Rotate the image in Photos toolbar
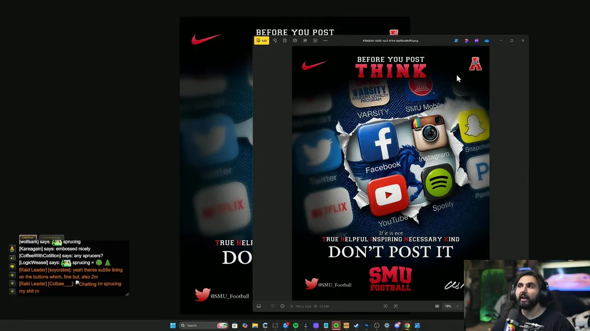The width and height of the screenshot is (590, 331). (x=275, y=40)
